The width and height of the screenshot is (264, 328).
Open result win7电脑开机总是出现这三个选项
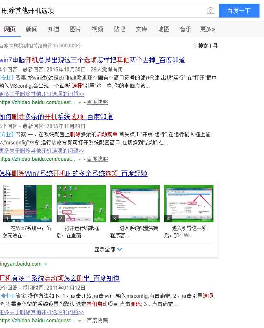pyautogui.click(x=92, y=60)
